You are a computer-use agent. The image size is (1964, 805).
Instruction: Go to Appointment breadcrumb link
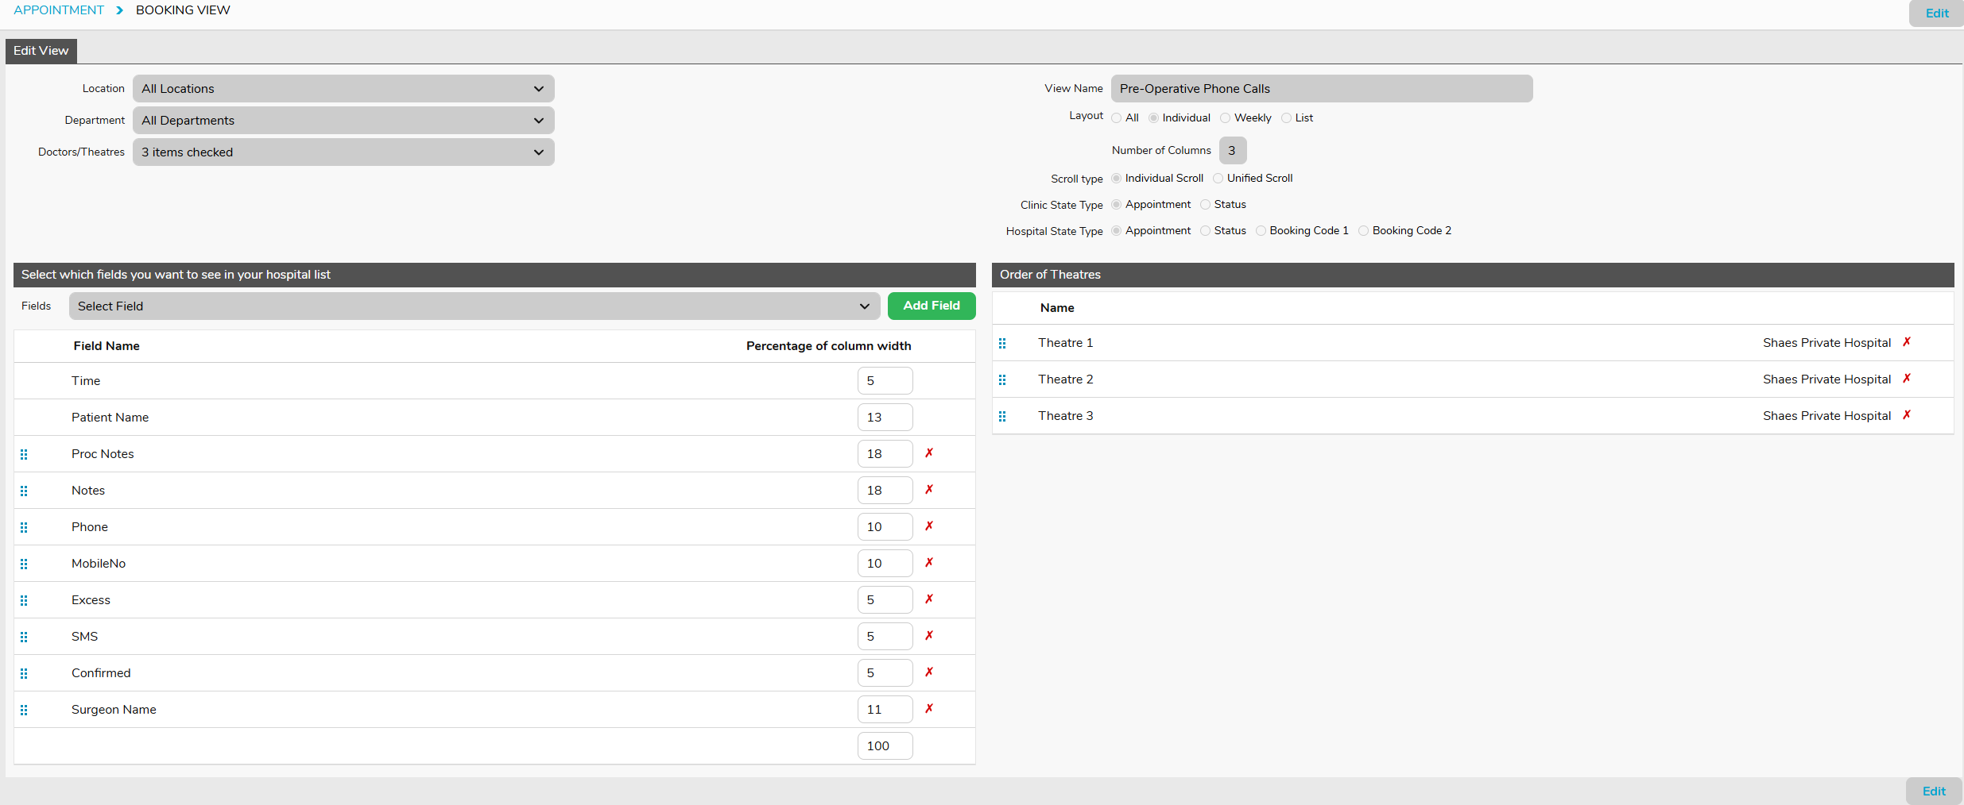click(x=59, y=10)
